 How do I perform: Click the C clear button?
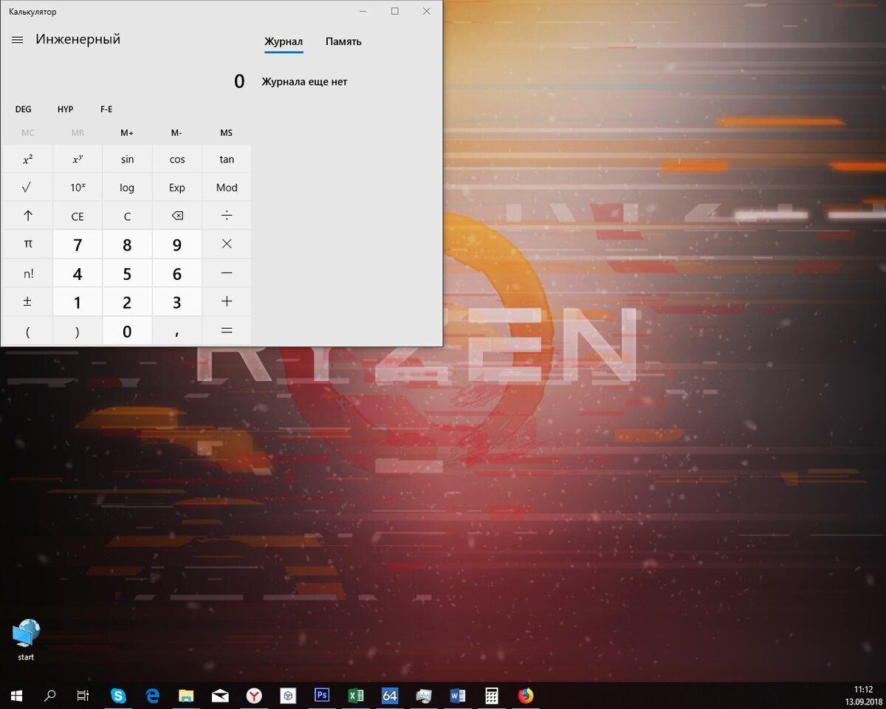pos(127,216)
